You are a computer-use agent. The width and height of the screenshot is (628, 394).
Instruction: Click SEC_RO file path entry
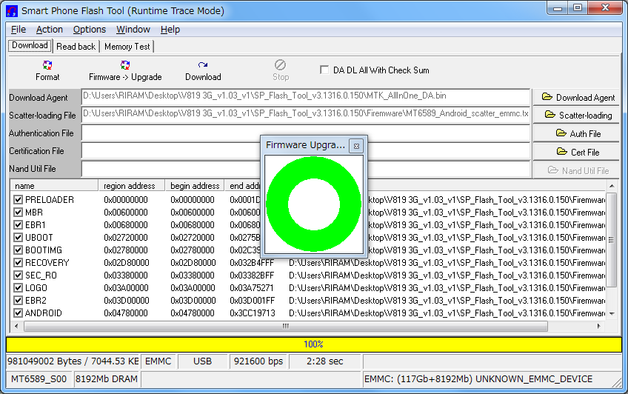point(447,275)
